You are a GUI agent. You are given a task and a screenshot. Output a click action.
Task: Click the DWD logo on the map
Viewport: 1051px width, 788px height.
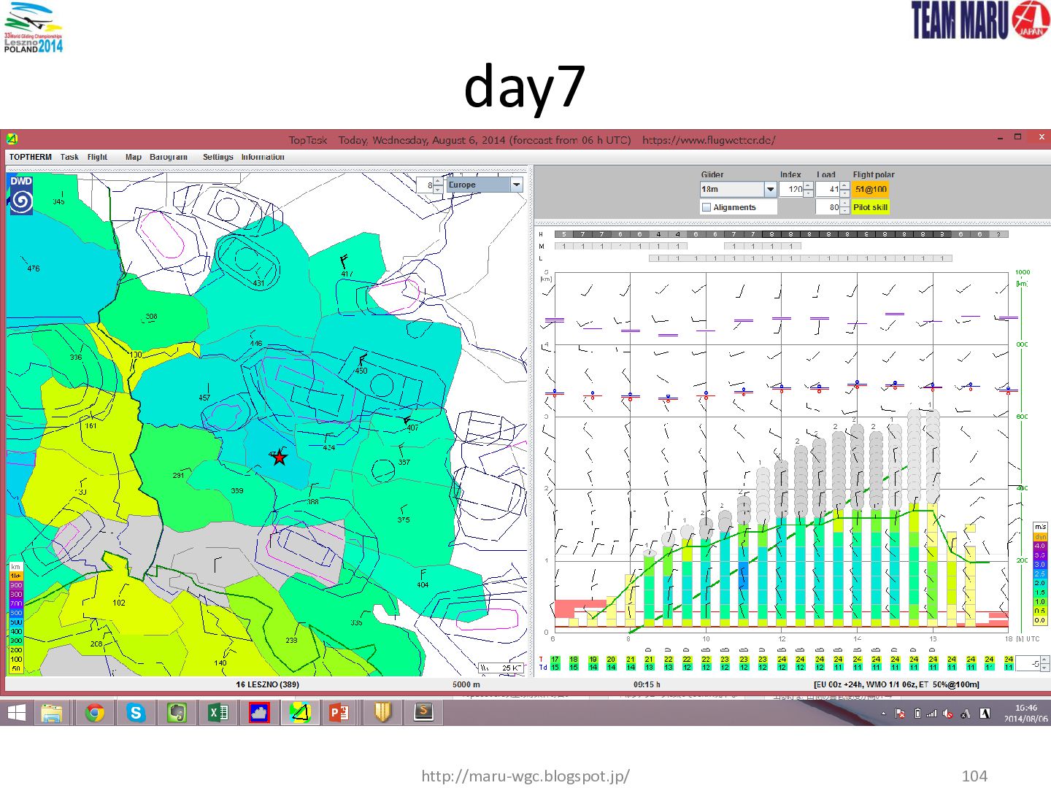tap(20, 194)
